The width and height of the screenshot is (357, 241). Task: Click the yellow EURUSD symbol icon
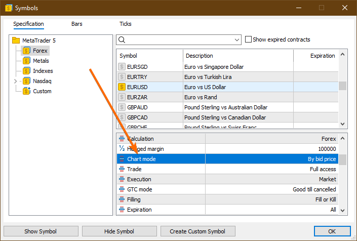coord(122,87)
